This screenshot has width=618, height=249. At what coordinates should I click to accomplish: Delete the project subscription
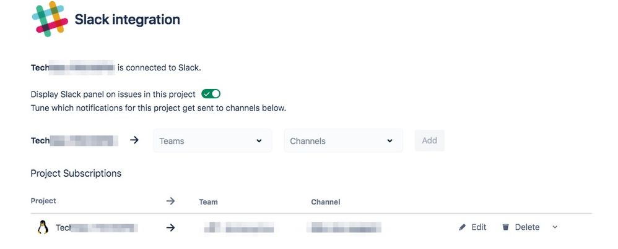(521, 227)
